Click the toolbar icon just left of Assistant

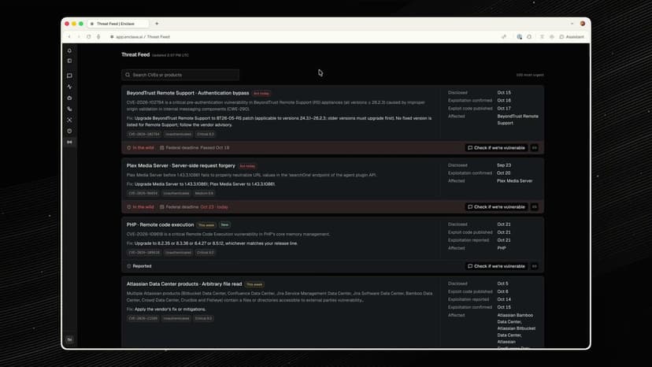tap(552, 36)
